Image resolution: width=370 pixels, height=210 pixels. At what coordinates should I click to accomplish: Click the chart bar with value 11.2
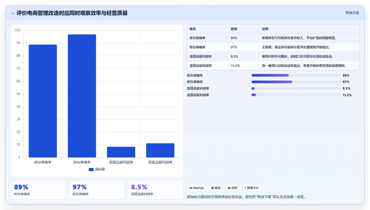(160, 151)
